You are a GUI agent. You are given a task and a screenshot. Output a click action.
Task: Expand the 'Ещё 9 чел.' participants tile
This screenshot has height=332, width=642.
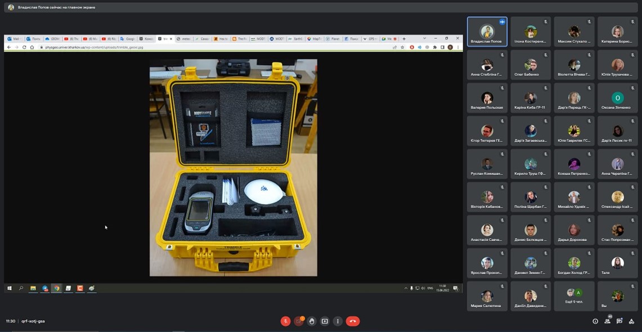(x=574, y=296)
